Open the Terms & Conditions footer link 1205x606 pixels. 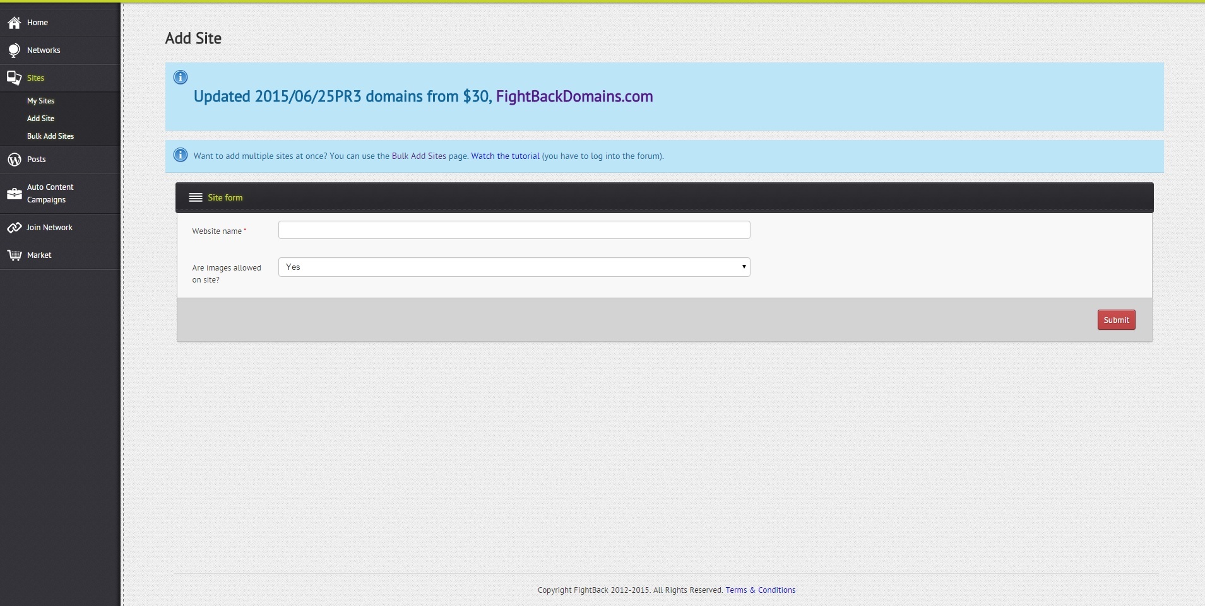coord(760,590)
